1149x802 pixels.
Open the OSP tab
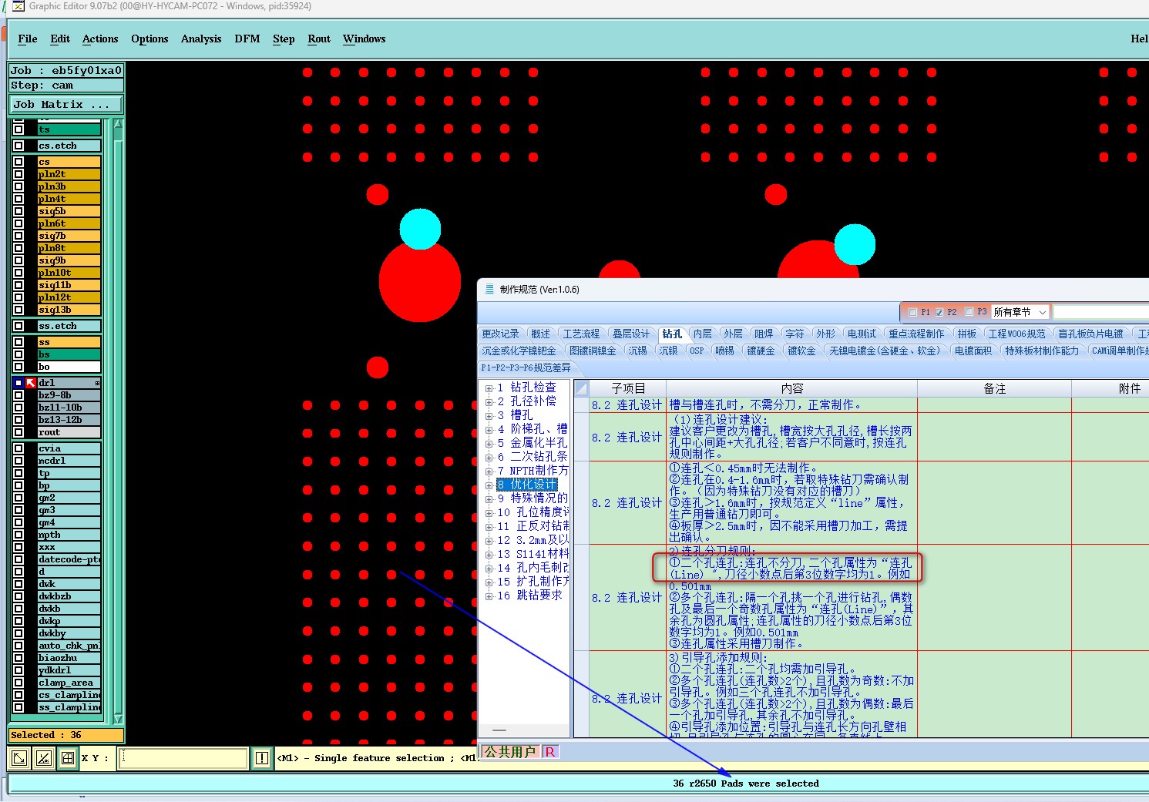tap(697, 351)
